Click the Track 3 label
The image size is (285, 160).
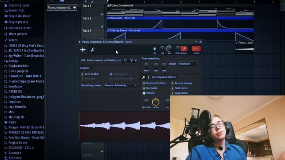(x=87, y=31)
